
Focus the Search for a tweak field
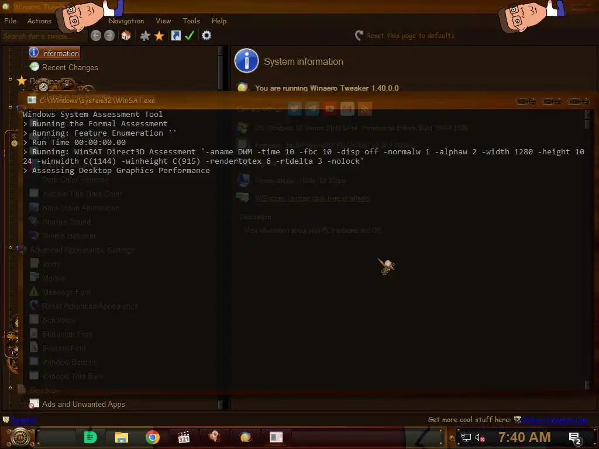point(43,36)
